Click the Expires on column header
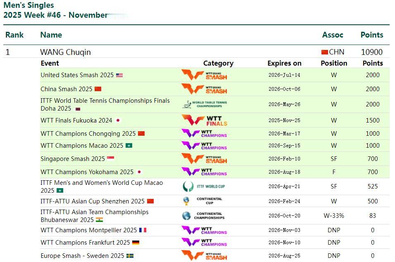Viewport: 395px width, 262px height. pos(284,63)
